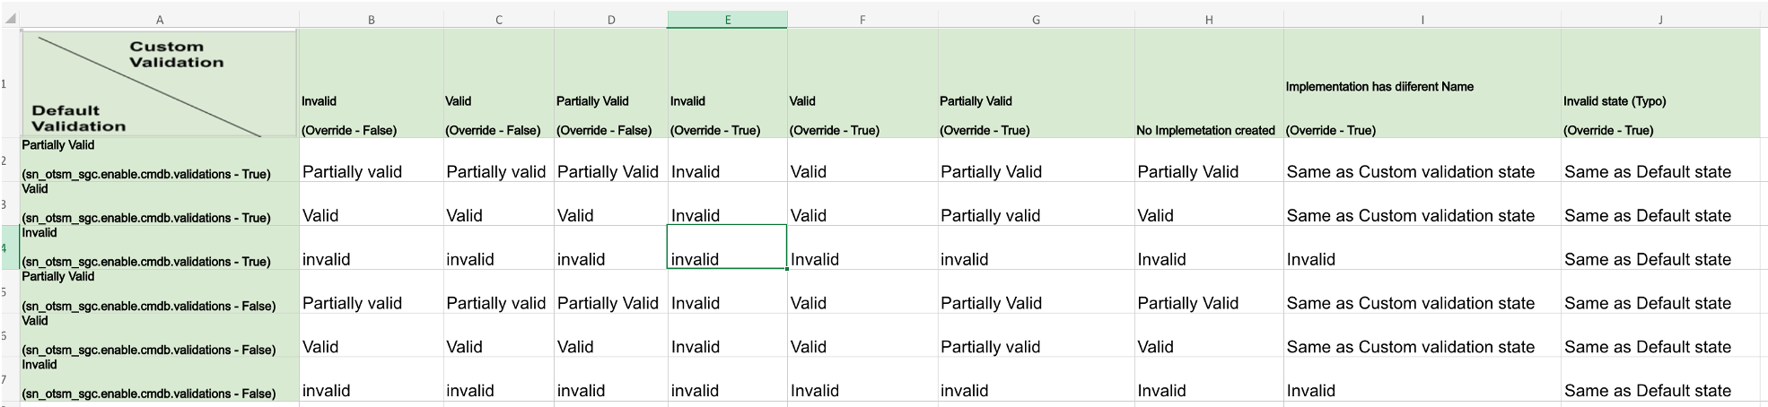
Task: Select cell H5 Partially Valid
Action: point(1209,292)
